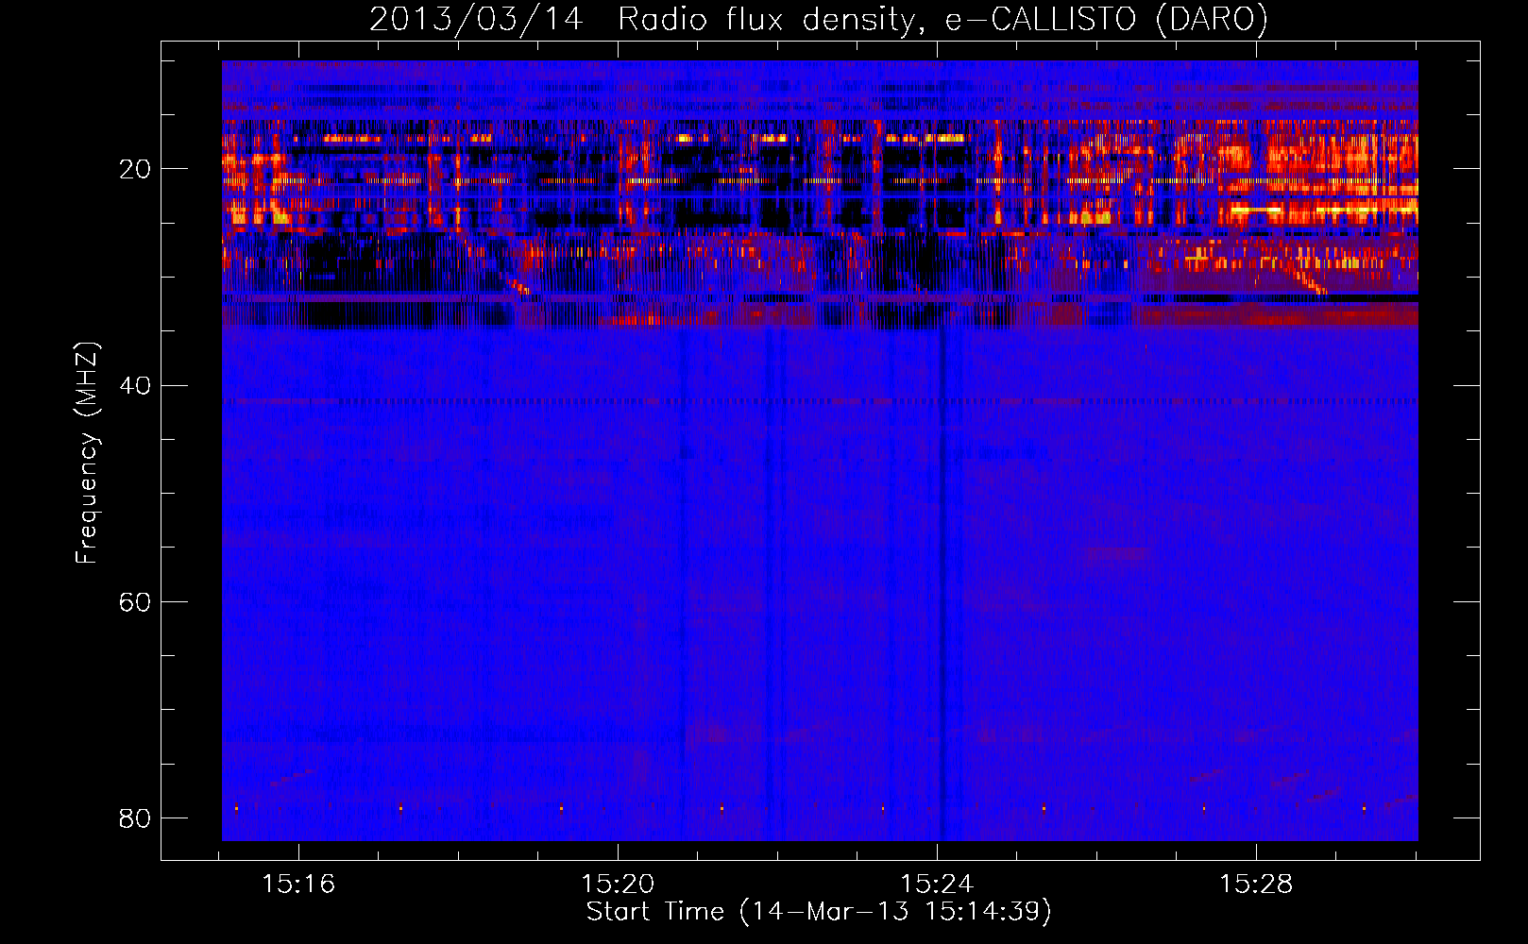
Task: Click the 80 MHz frequency tick label
Action: [135, 818]
